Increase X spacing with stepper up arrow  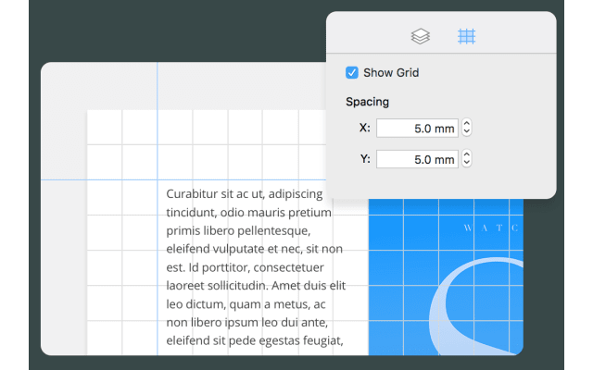point(467,123)
